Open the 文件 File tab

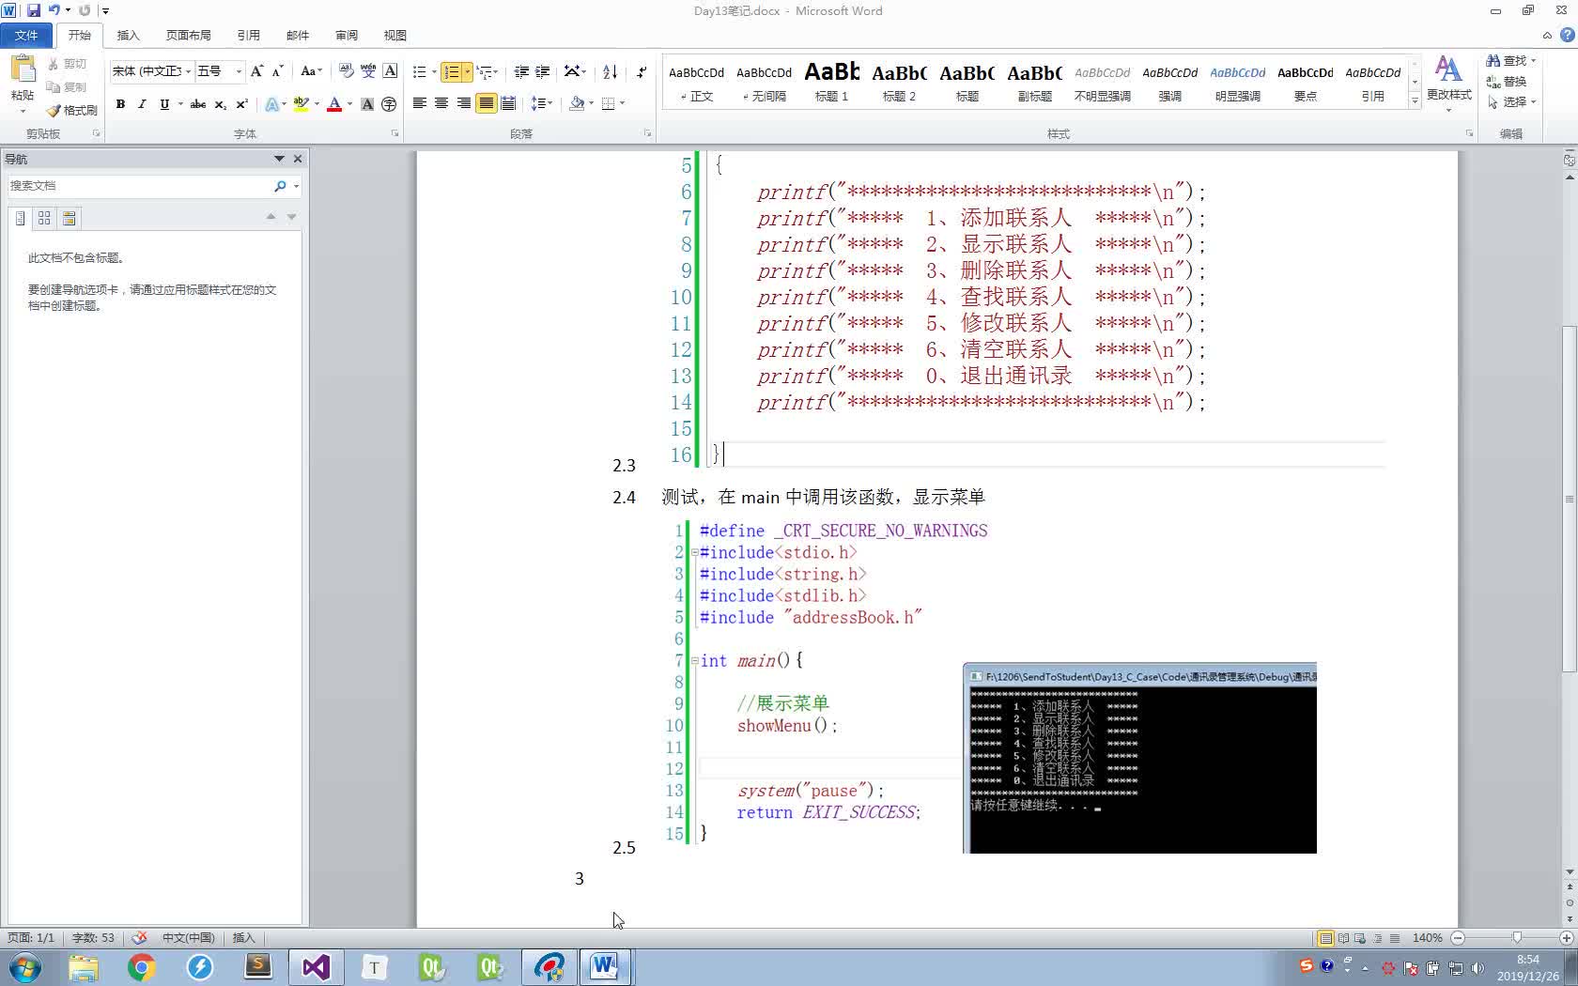pos(26,35)
